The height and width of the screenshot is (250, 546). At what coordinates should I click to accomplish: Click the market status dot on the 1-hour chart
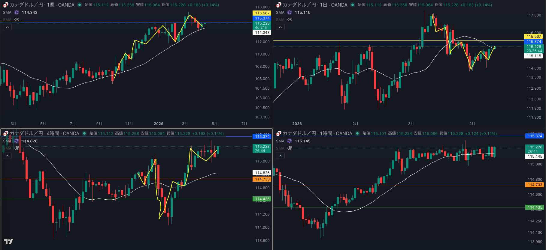pos(357,133)
